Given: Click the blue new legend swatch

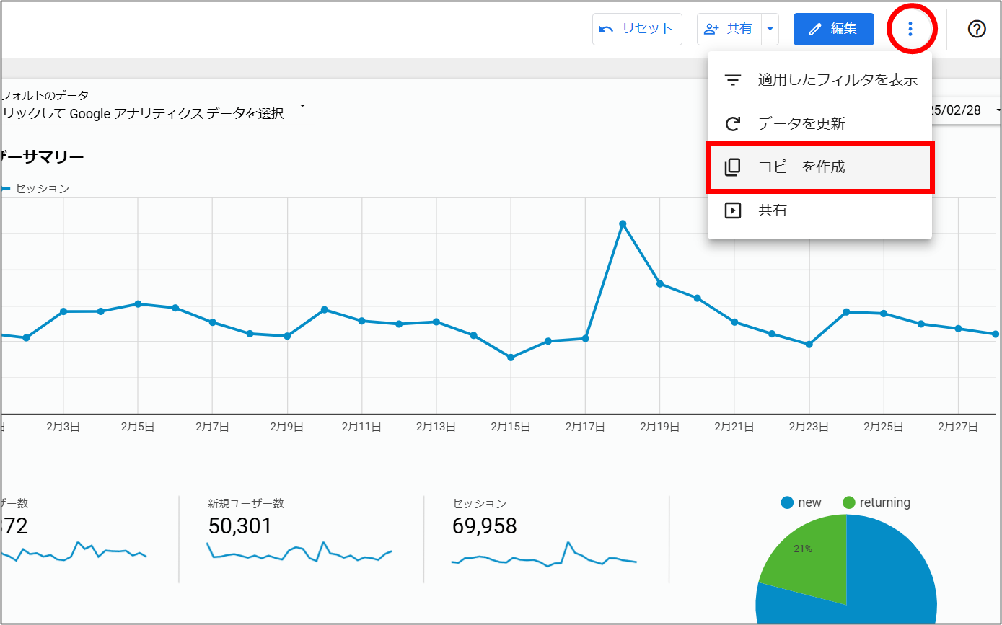Looking at the screenshot, I should [787, 502].
